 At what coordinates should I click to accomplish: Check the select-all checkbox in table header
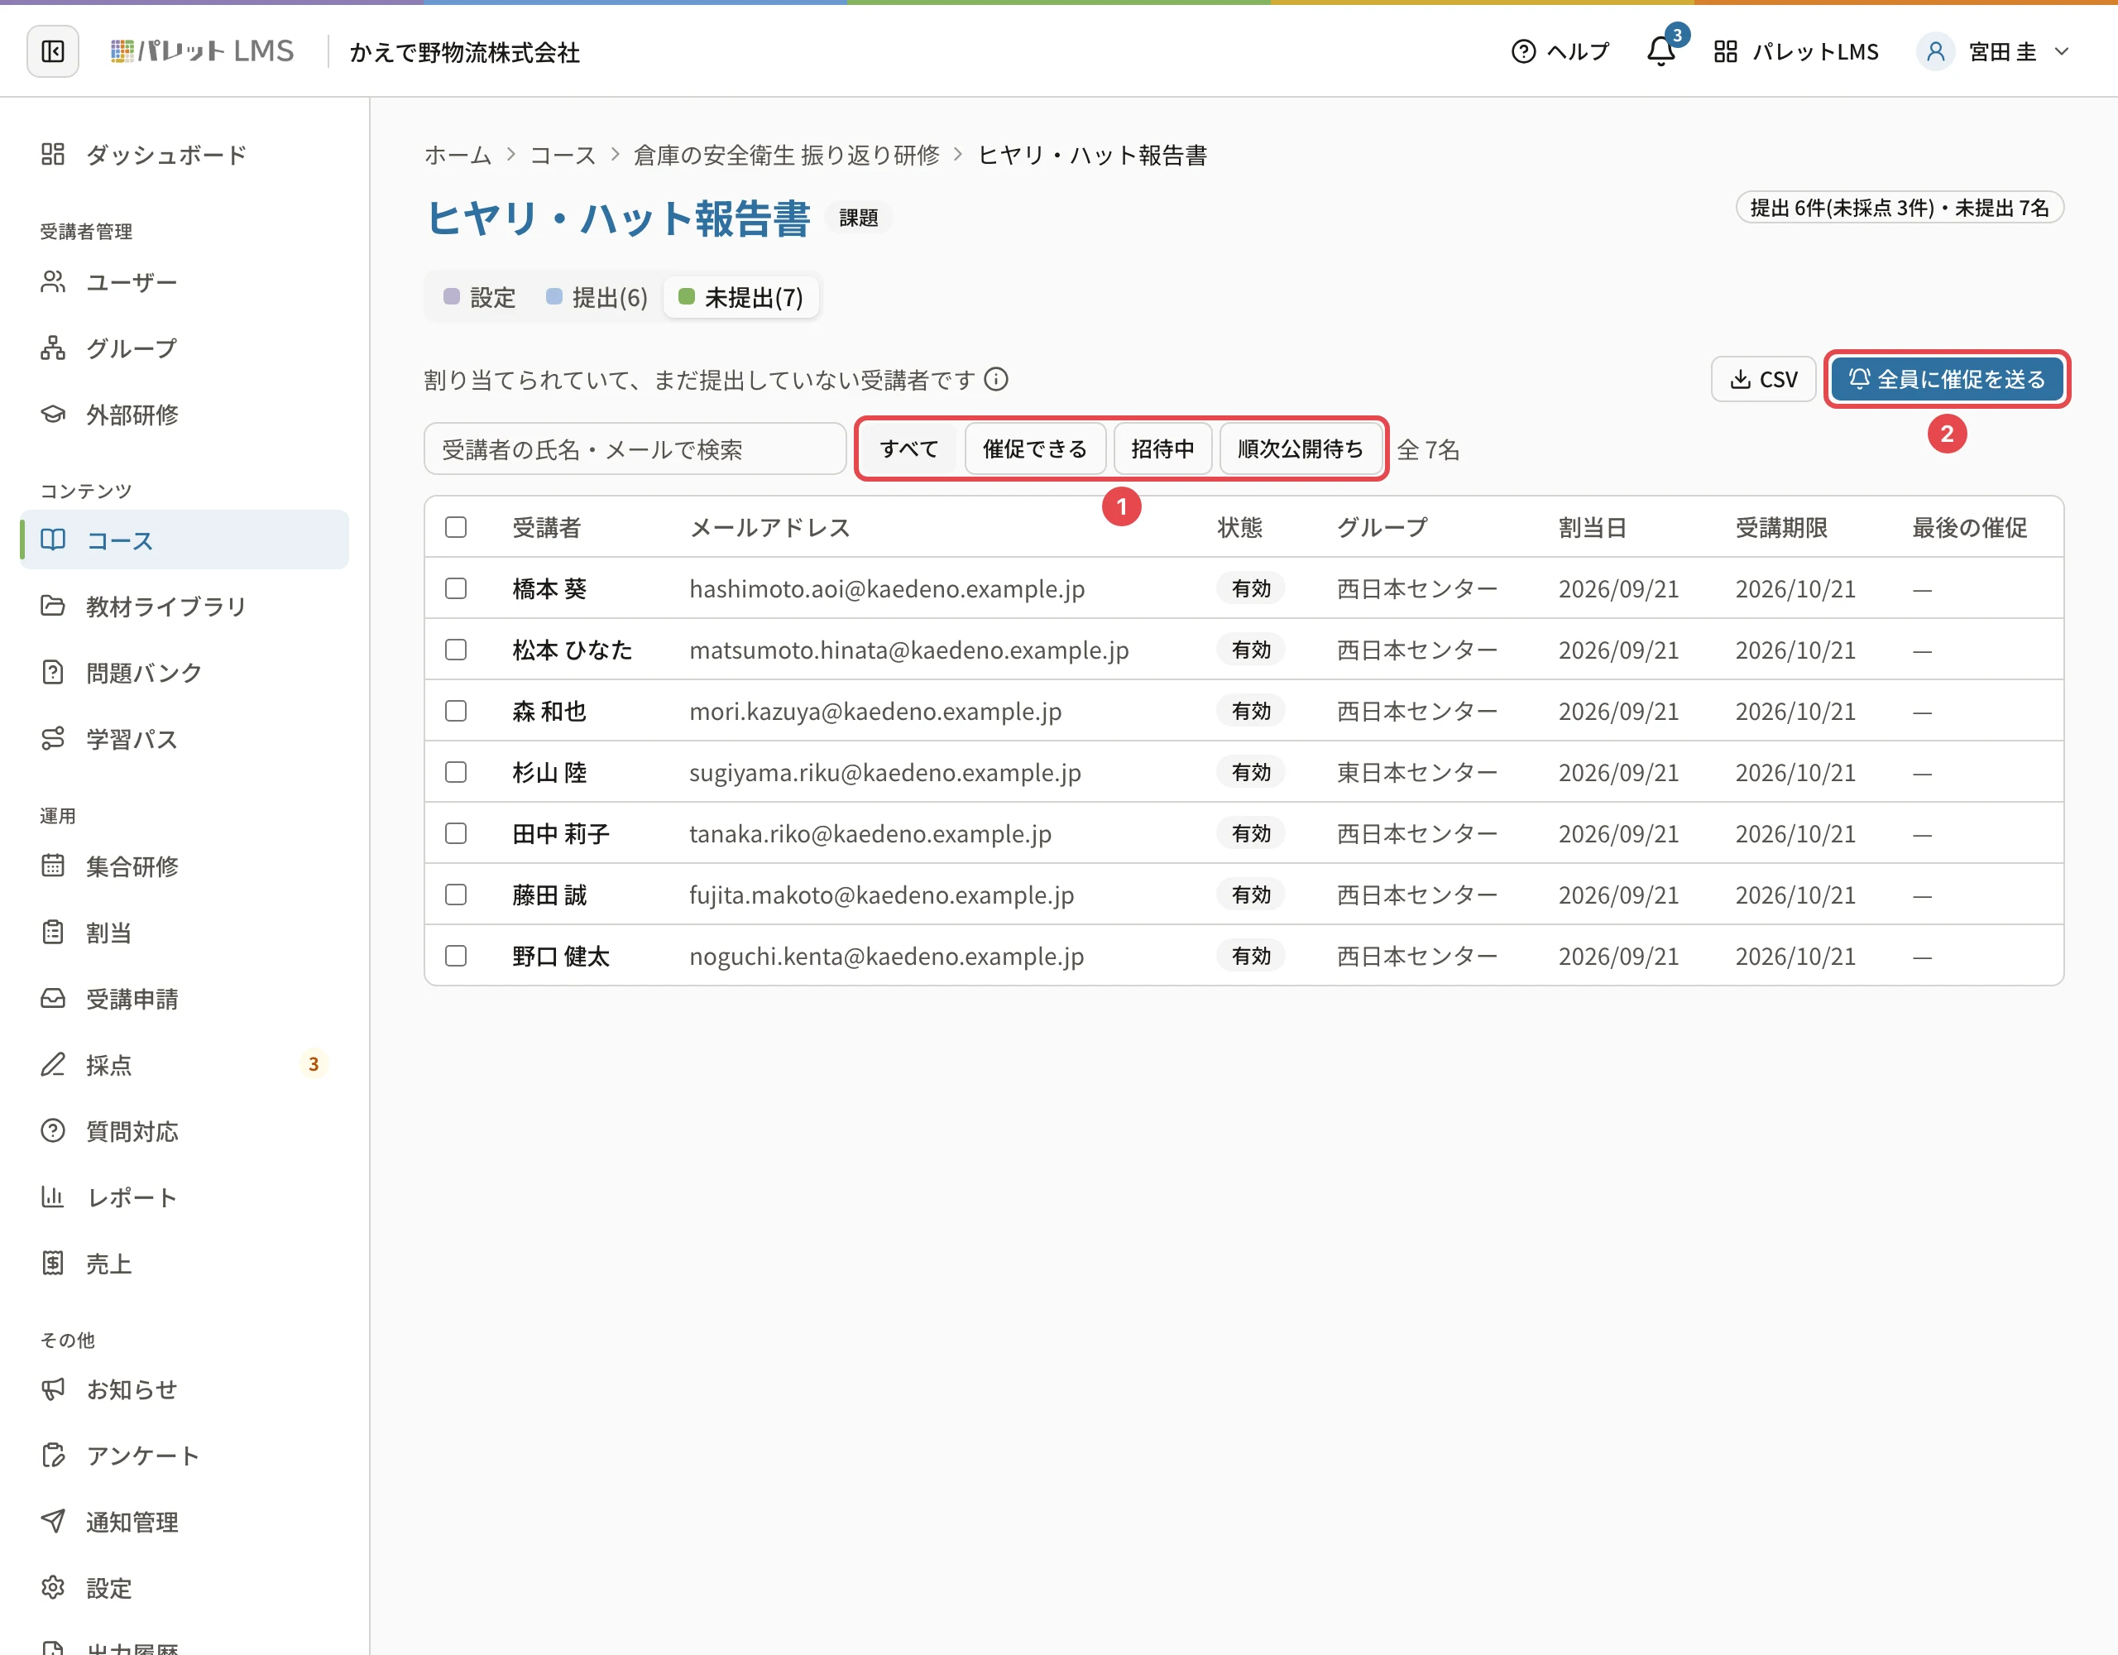[456, 527]
